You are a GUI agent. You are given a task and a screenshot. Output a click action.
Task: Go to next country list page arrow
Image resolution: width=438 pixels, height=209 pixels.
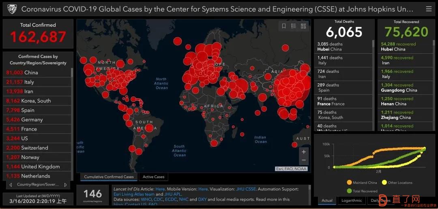pos(66,184)
